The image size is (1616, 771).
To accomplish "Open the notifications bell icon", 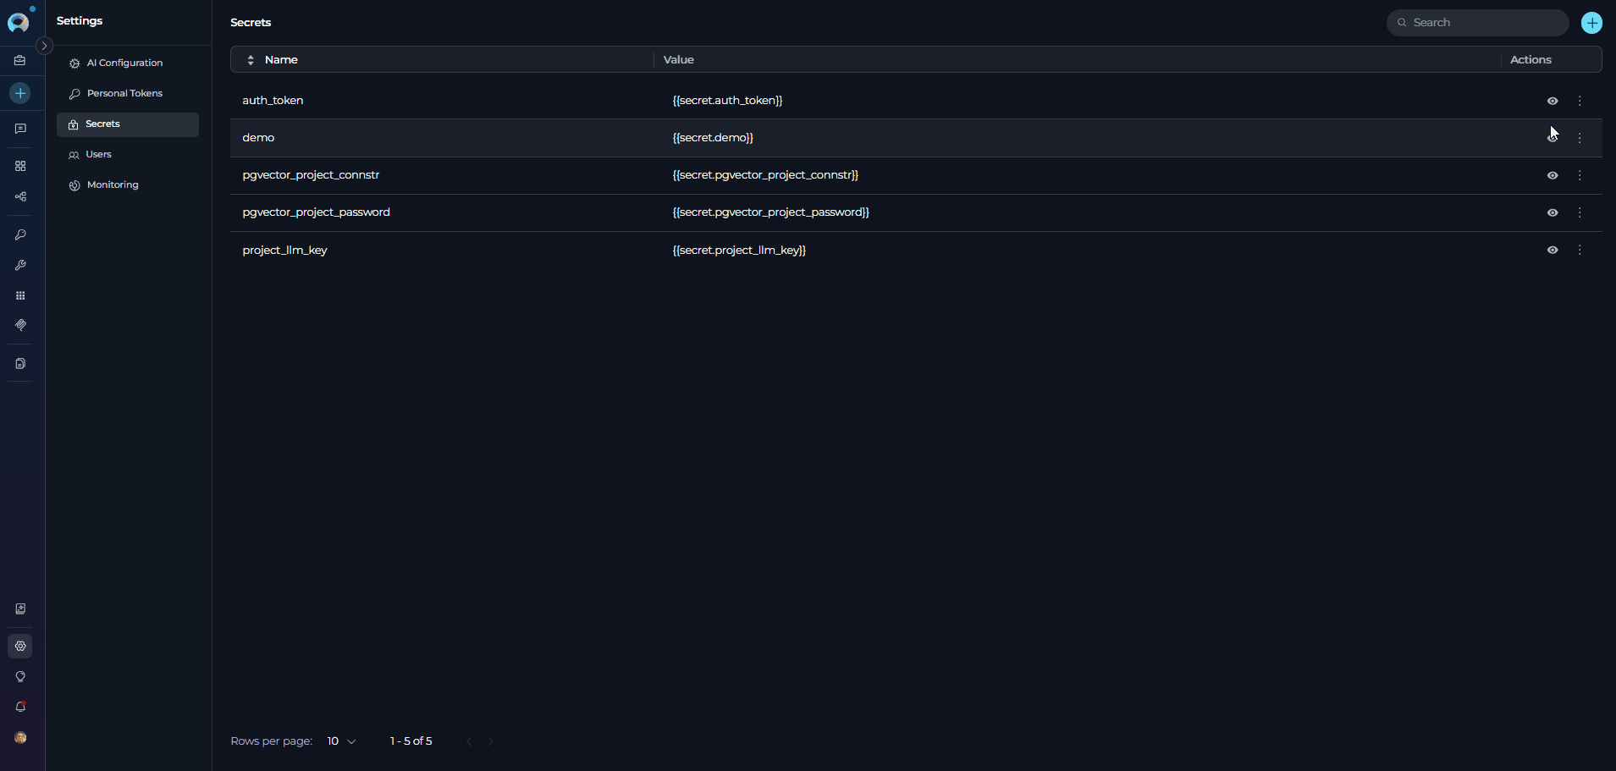I will (20, 707).
